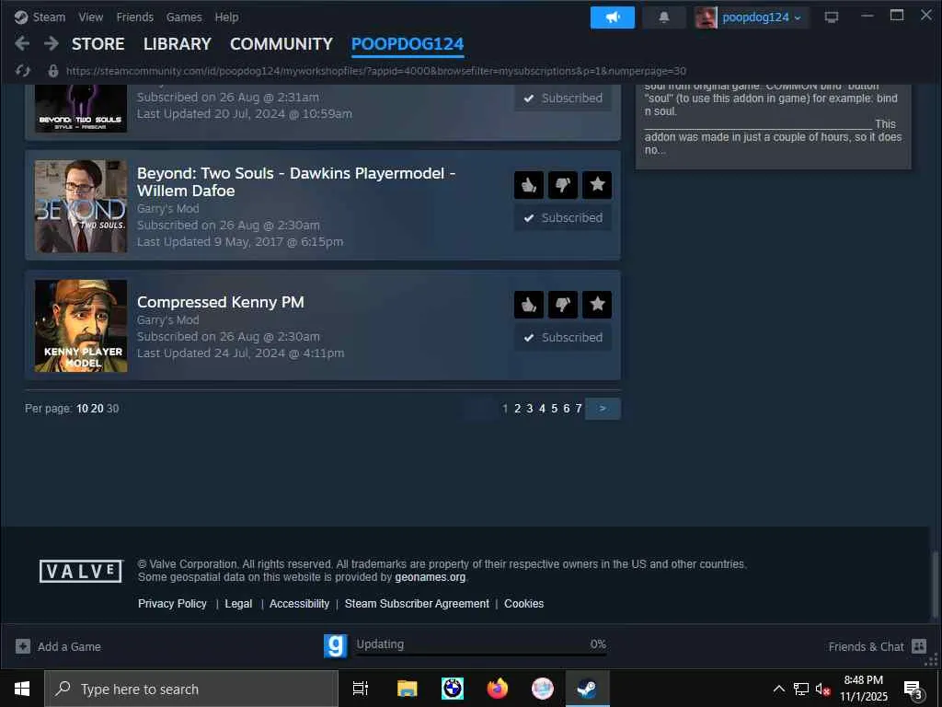Open the Cookies footer link

(x=523, y=604)
